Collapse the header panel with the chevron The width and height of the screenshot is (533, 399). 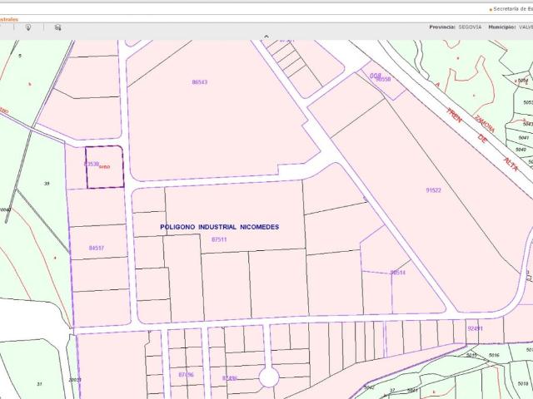tap(266, 37)
